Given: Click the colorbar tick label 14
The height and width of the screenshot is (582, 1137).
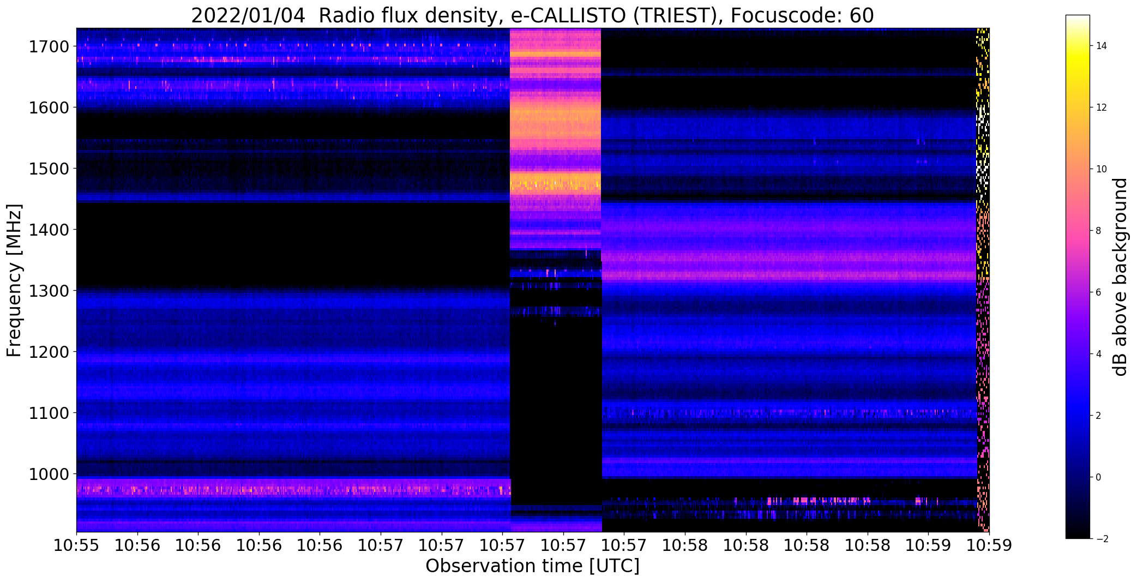Looking at the screenshot, I should 1102,46.
